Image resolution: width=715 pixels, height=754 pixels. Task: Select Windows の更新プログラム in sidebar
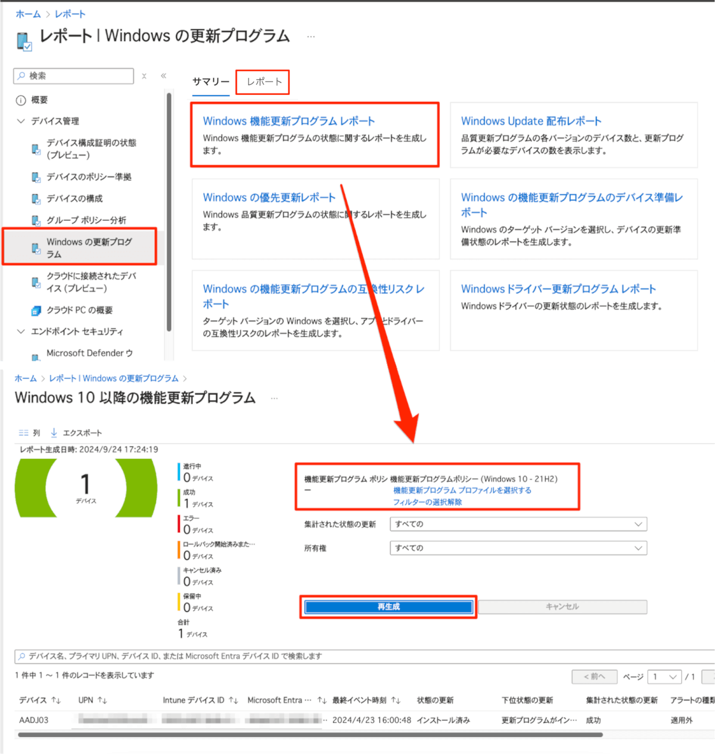coord(80,248)
